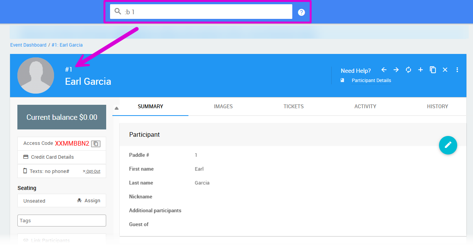Refresh participant details with the sync icon

pos(408,70)
